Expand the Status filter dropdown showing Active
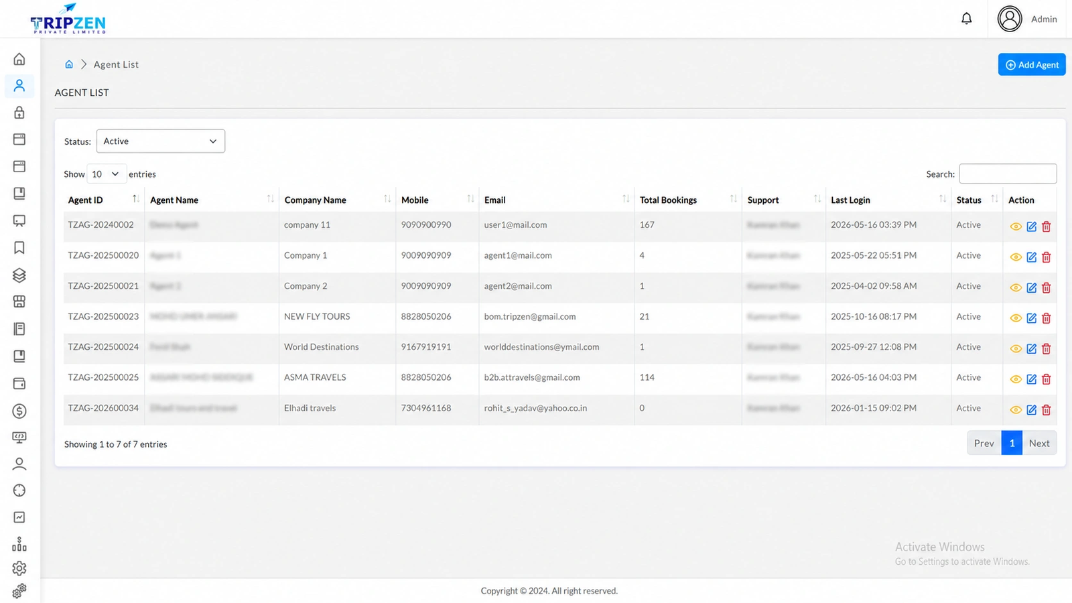 [161, 141]
